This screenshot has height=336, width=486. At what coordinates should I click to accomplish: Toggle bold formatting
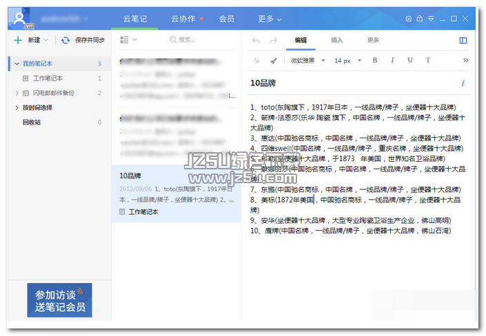375,60
